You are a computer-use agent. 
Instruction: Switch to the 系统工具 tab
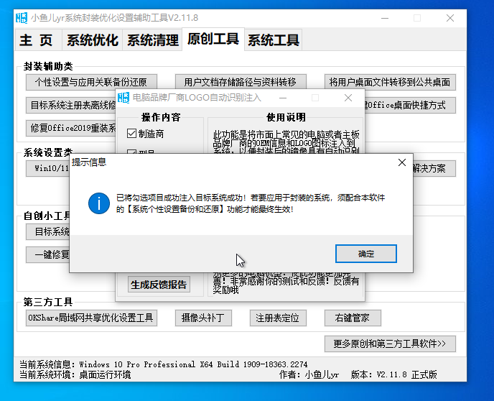[273, 40]
